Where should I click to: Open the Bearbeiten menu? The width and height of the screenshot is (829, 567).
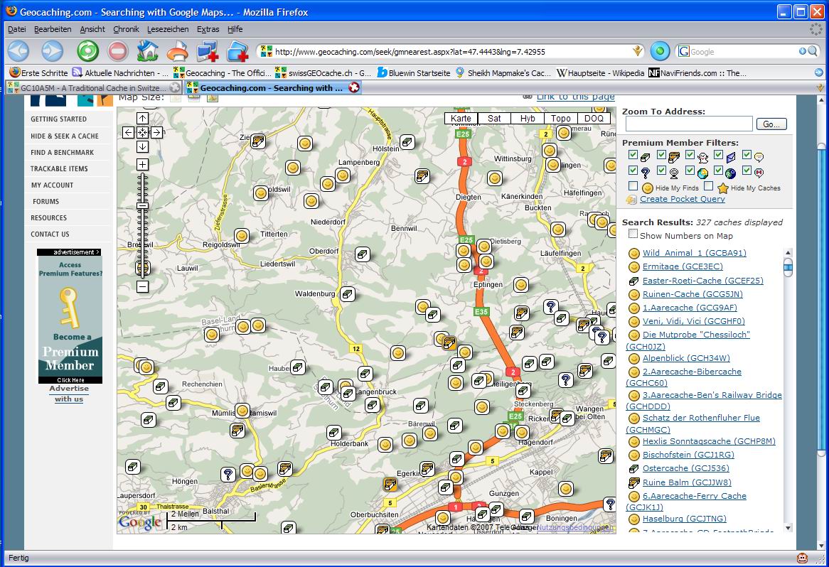click(53, 29)
